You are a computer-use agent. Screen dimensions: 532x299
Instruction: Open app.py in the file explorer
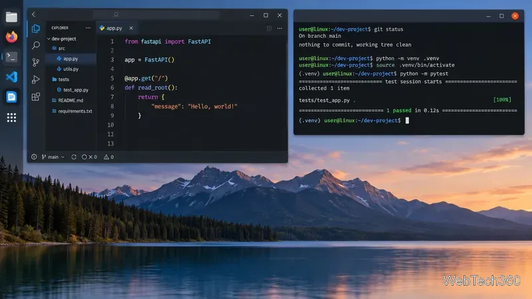point(71,58)
